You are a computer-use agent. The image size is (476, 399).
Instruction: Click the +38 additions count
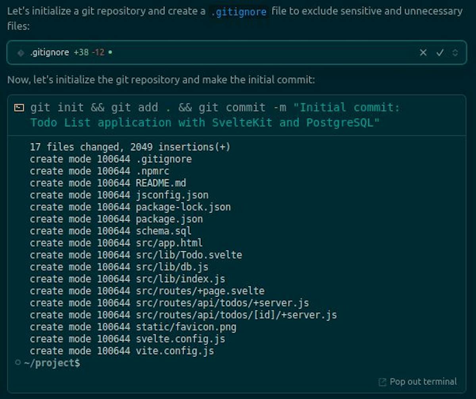[x=81, y=52]
